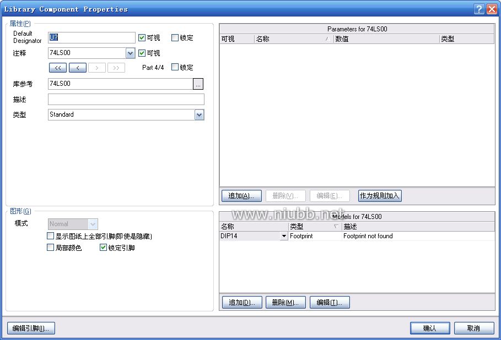Toggle 锁定引脚 checkbox

pyautogui.click(x=103, y=248)
